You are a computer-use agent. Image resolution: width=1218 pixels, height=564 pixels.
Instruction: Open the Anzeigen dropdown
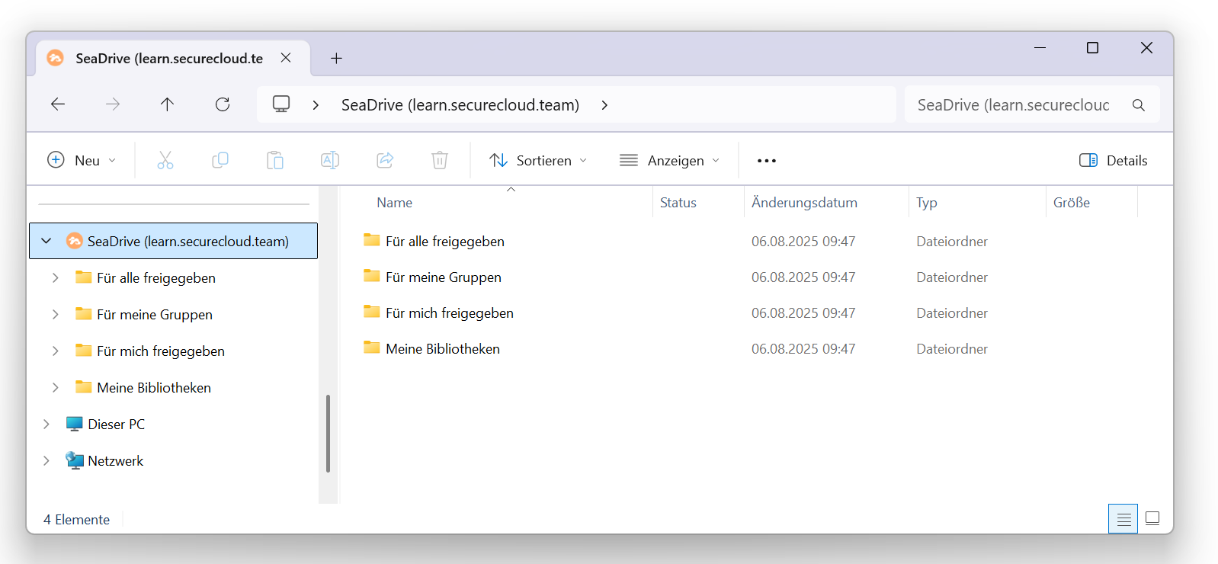click(670, 160)
